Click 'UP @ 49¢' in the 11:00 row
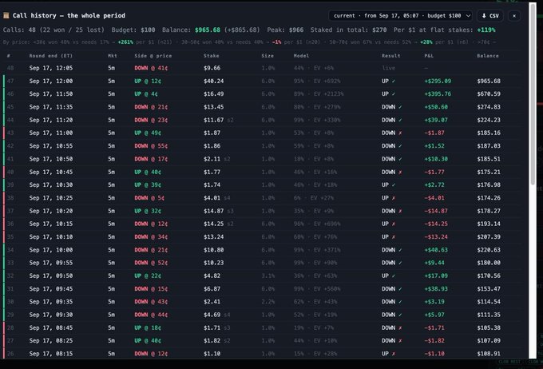The width and height of the screenshot is (543, 369). point(148,133)
